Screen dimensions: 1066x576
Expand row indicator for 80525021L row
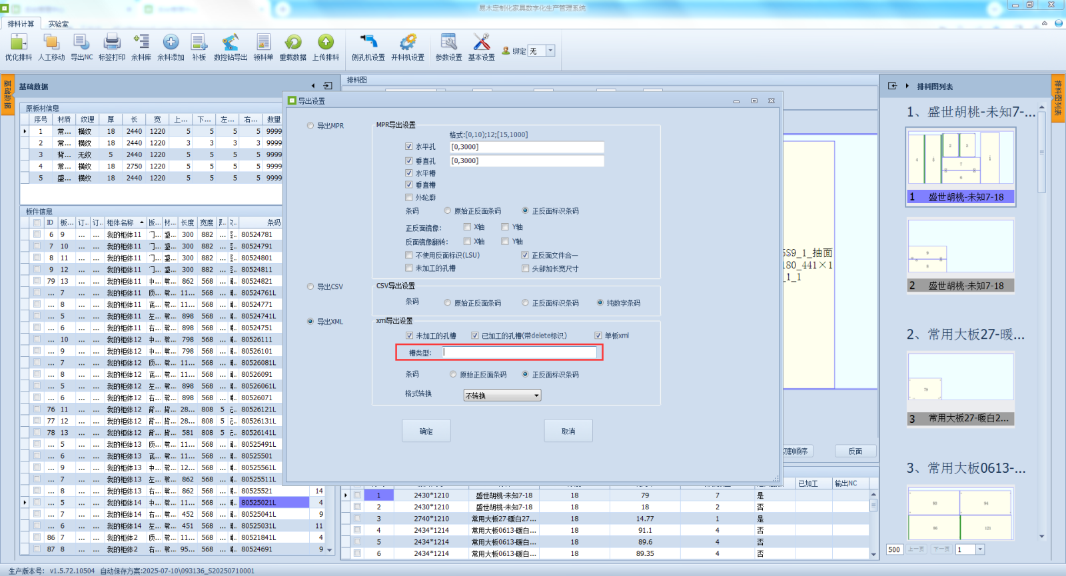25,502
